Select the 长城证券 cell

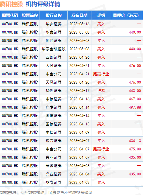point(54,166)
